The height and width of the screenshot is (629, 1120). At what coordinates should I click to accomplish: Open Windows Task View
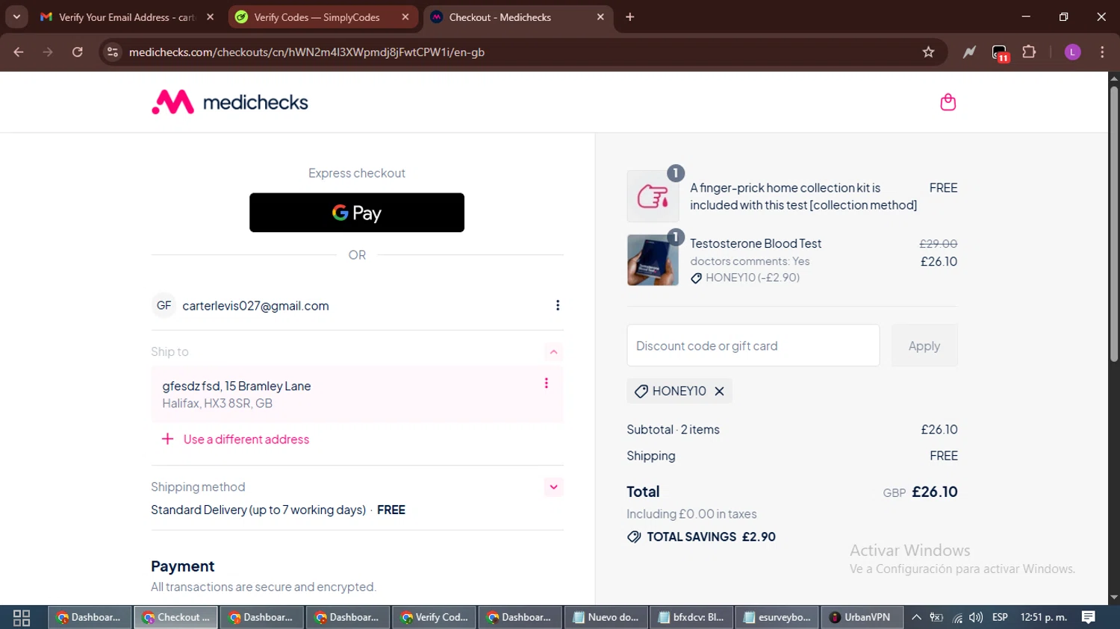coord(22,617)
